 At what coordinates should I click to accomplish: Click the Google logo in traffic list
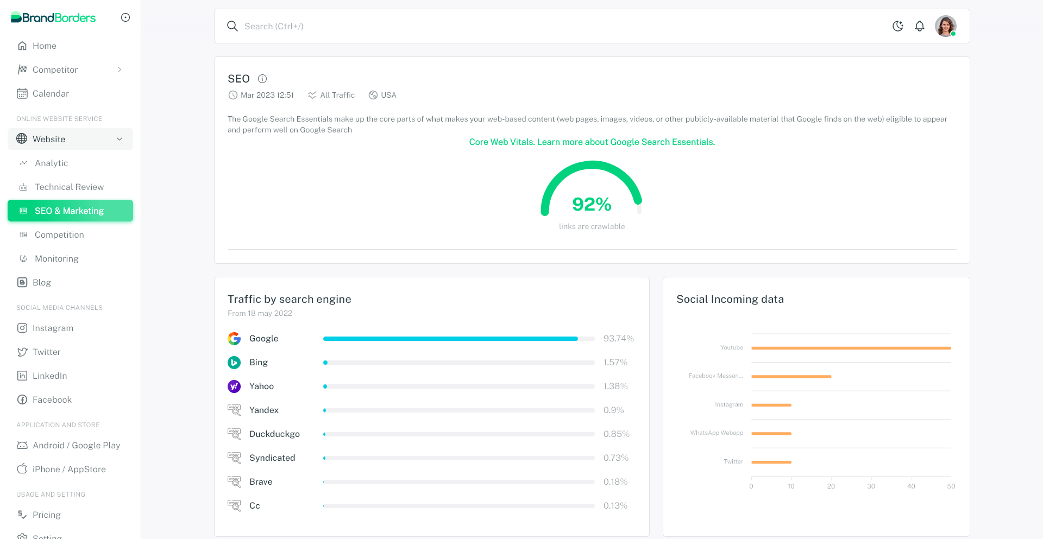coord(234,339)
